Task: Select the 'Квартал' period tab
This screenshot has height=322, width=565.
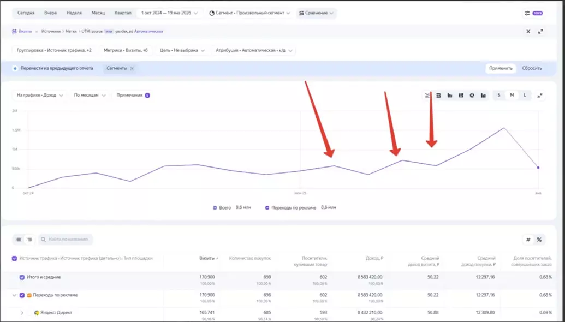Action: 123,13
